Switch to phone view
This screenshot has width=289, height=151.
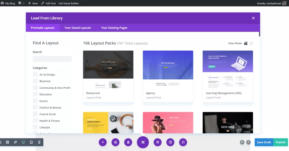(x=39, y=142)
